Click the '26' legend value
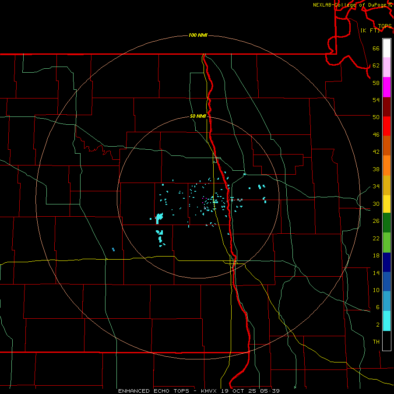The width and height of the screenshot is (394, 394). click(376, 221)
